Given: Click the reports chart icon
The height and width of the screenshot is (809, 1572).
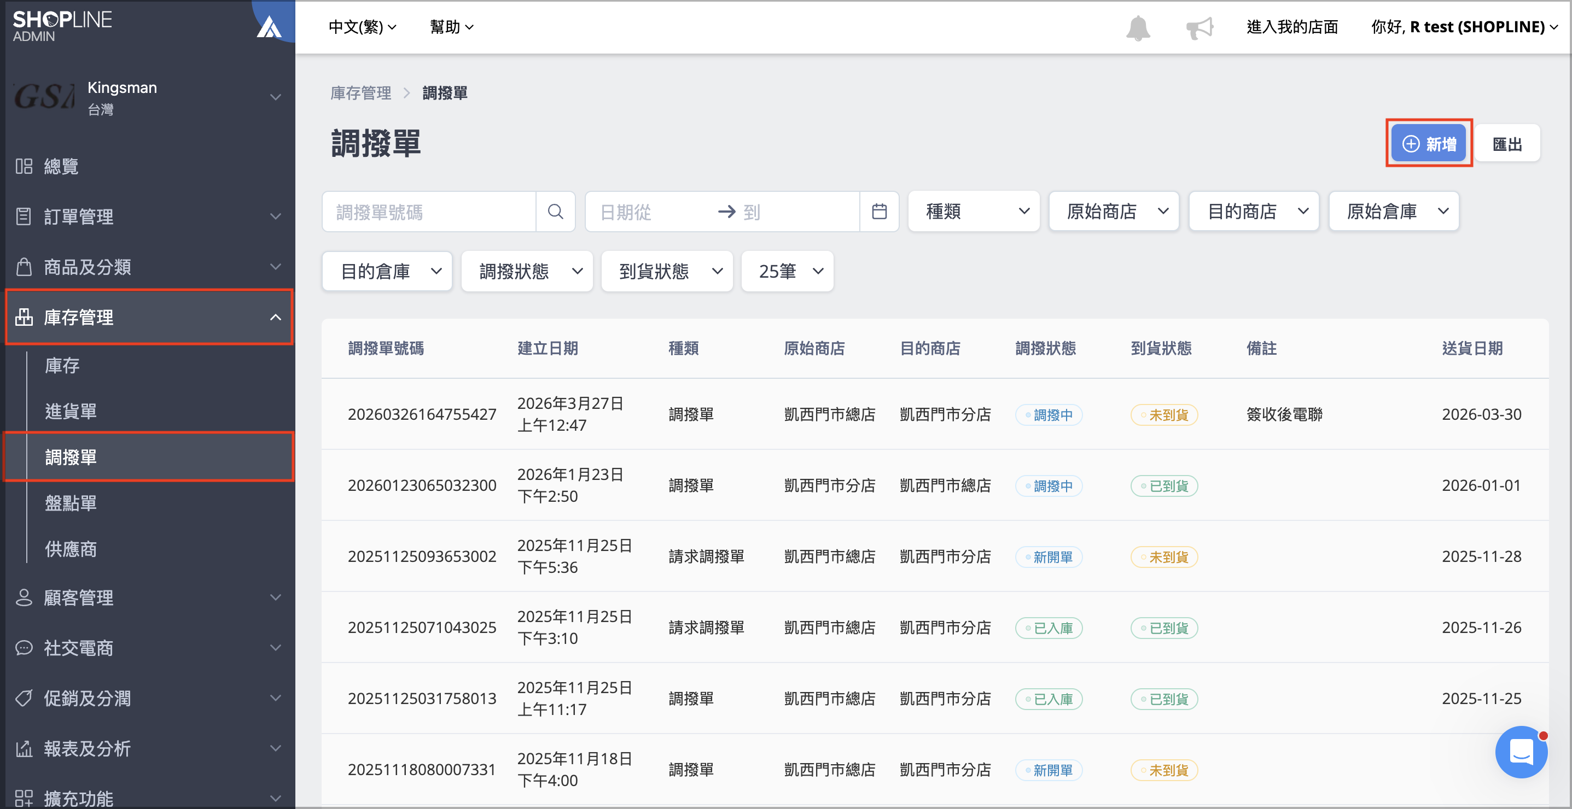Looking at the screenshot, I should 24,748.
